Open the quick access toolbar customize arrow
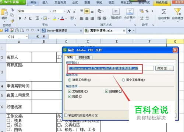Viewport: 184px width, 132px height. click(x=38, y=30)
